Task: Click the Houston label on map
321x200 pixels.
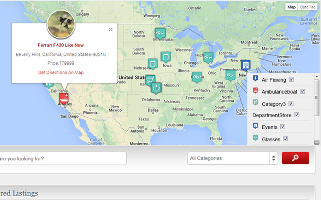Action: coord(159,130)
